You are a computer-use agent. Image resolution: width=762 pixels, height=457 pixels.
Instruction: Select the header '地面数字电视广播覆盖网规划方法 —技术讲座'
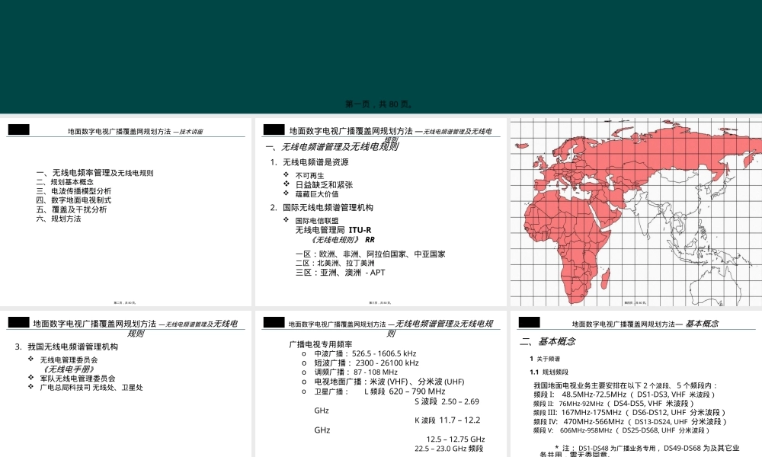(x=135, y=132)
